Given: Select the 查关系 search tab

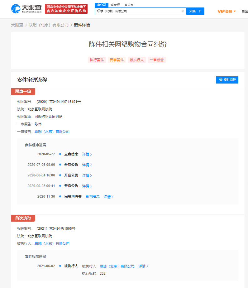Looking at the screenshot, I should pyautogui.click(x=129, y=5).
